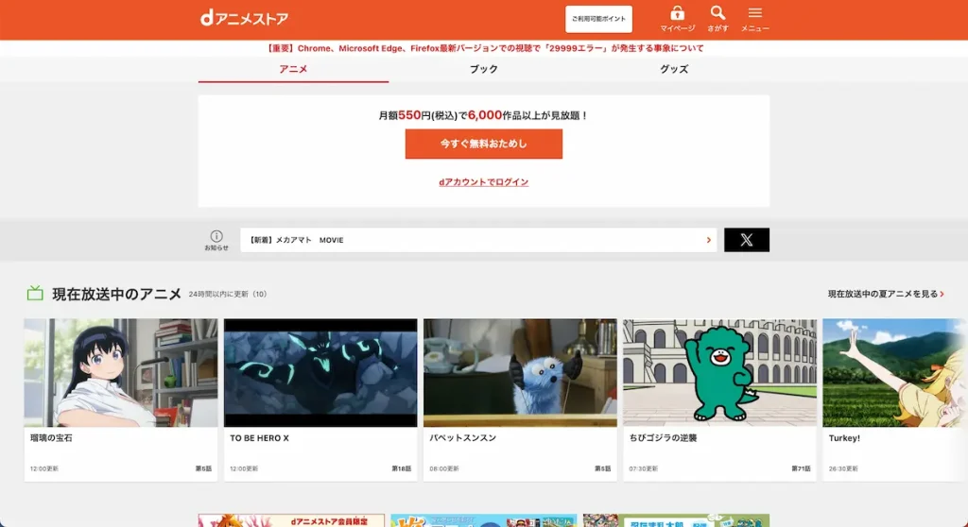Click 26:30更新 on the Turkey! card
The height and width of the screenshot is (527, 968).
coord(843,469)
